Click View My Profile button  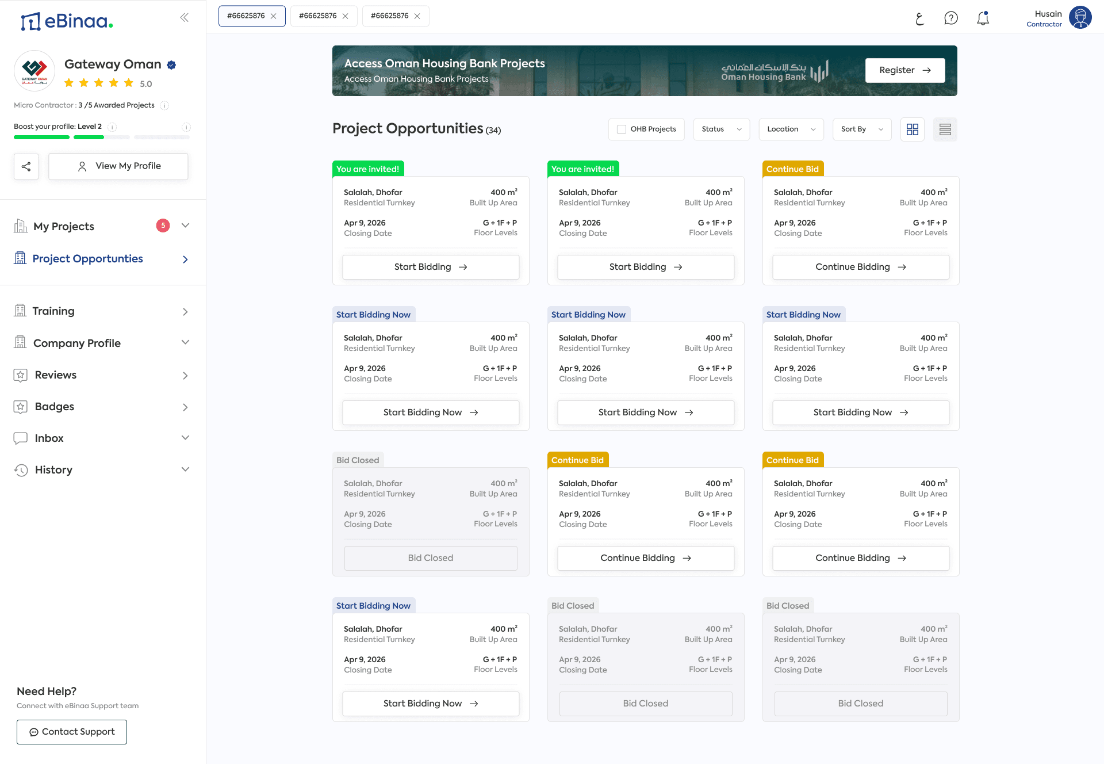tap(118, 166)
